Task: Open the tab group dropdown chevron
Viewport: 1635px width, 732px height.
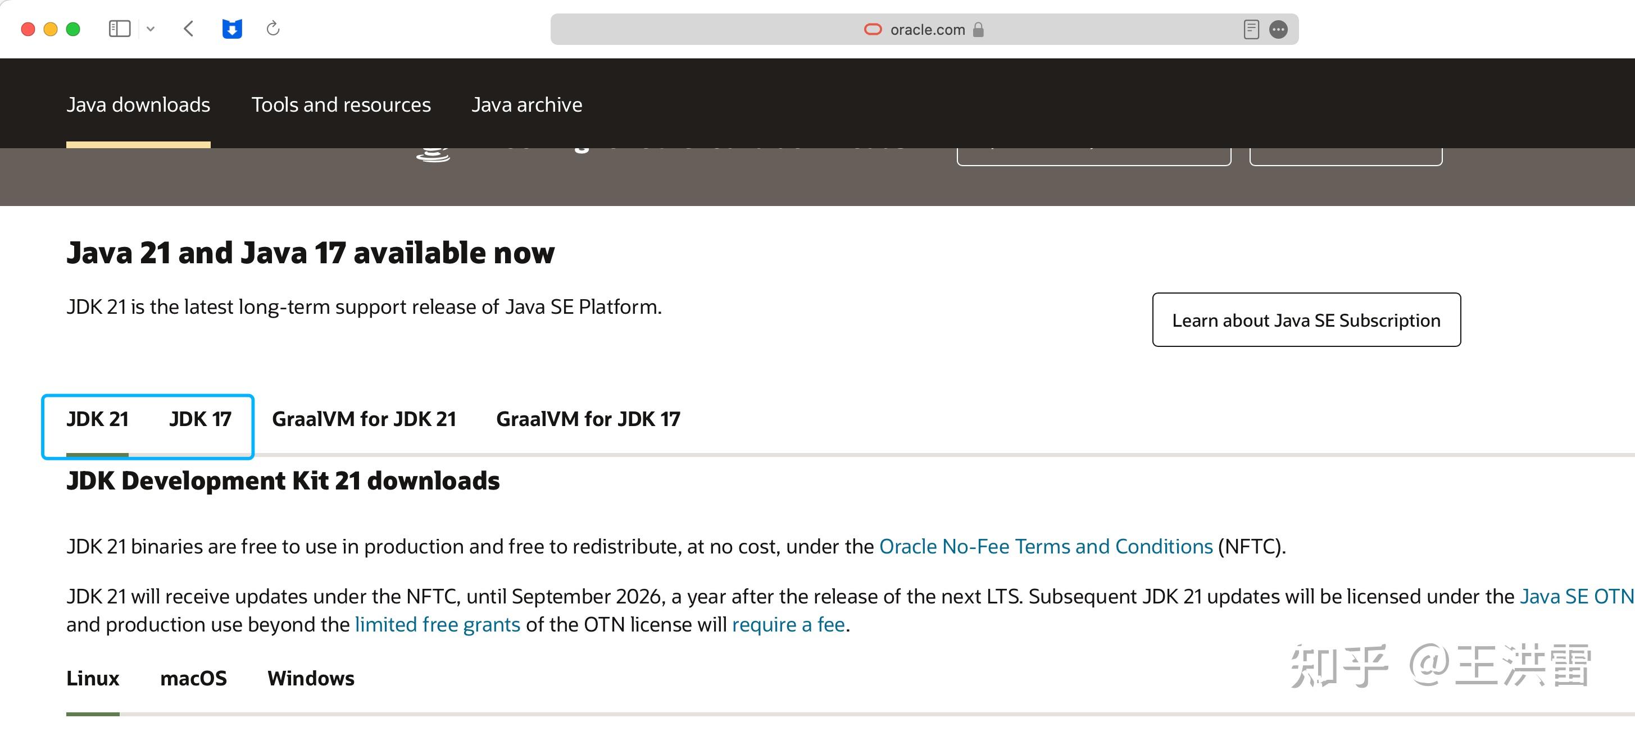Action: (151, 29)
